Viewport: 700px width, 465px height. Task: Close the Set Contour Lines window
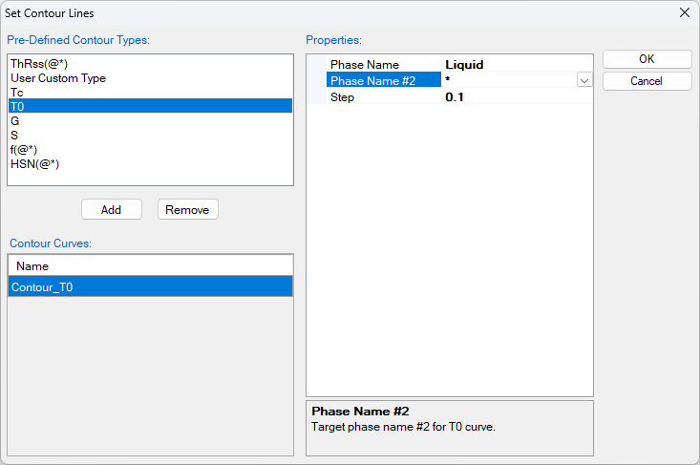pos(684,12)
